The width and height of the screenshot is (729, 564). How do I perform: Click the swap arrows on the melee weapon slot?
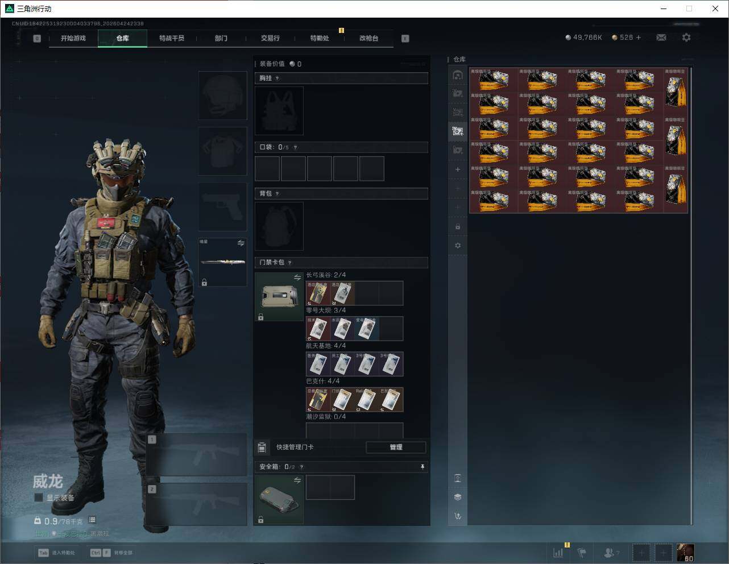tap(241, 243)
